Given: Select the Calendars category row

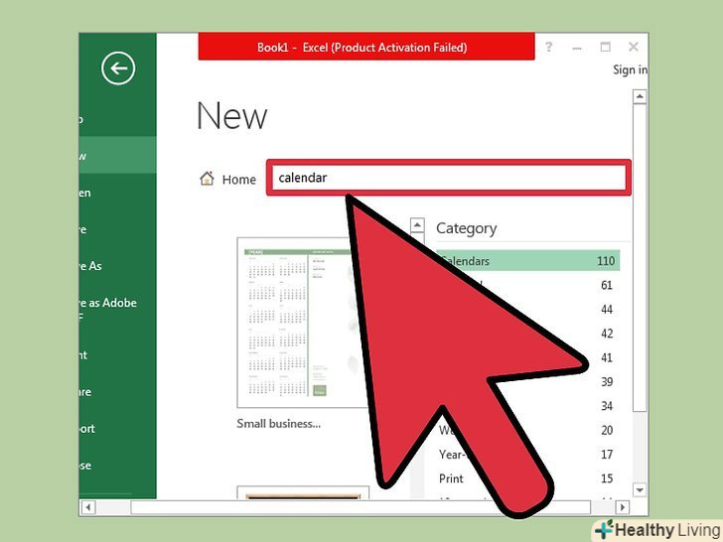Looking at the screenshot, I should [x=528, y=261].
